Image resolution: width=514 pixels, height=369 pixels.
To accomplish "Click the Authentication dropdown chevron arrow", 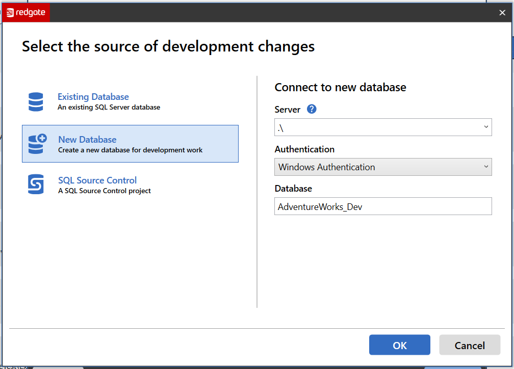I will click(486, 167).
